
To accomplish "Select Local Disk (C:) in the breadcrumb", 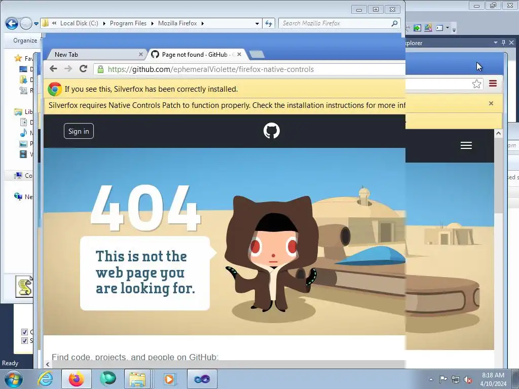I will [79, 23].
